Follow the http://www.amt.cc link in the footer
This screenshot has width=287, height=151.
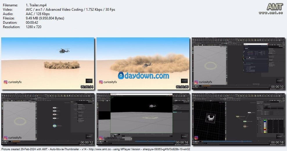click(x=100, y=149)
